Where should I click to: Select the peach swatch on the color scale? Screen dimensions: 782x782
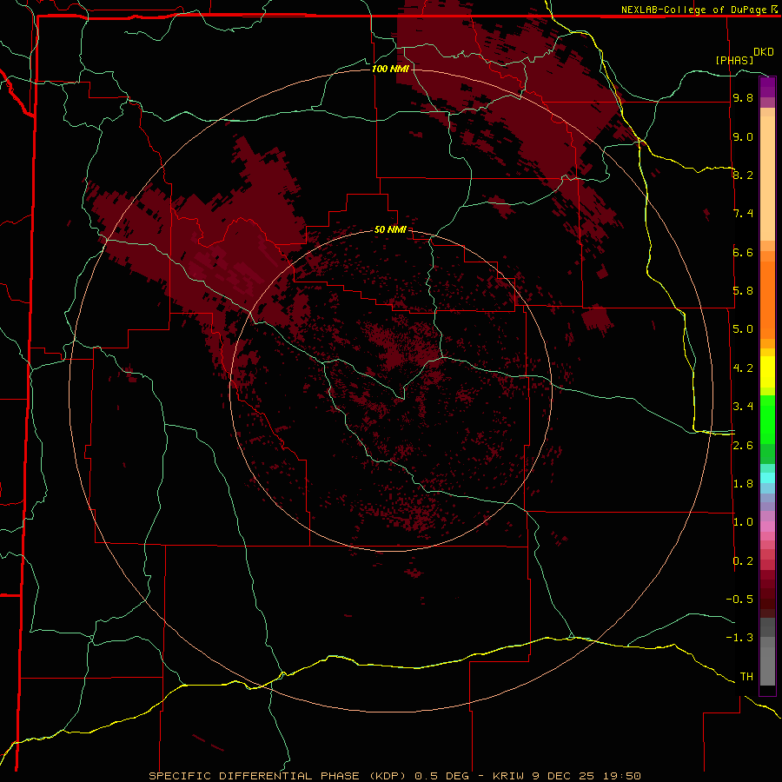(767, 178)
